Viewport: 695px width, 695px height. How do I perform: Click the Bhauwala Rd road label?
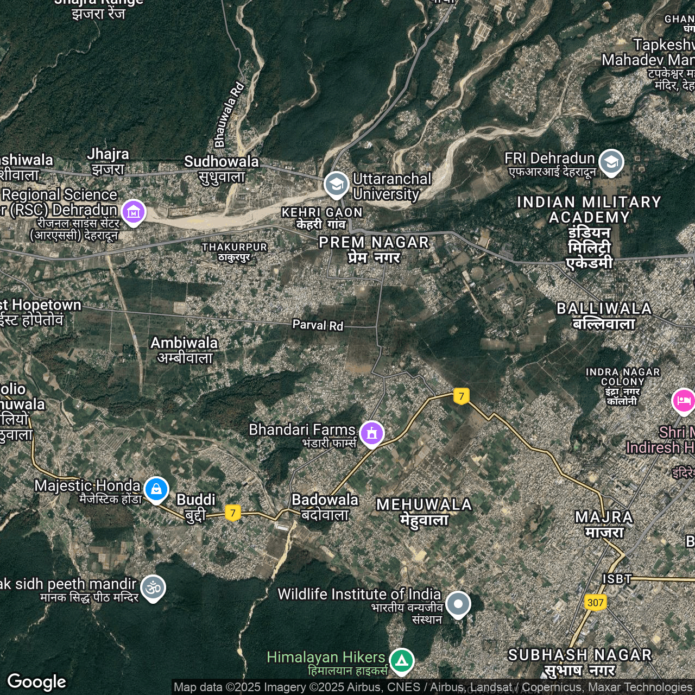pos(229,115)
